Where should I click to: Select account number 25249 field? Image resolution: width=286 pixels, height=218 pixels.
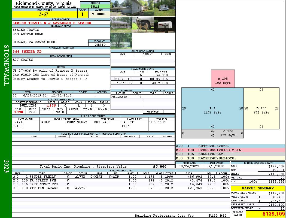pos(99,44)
